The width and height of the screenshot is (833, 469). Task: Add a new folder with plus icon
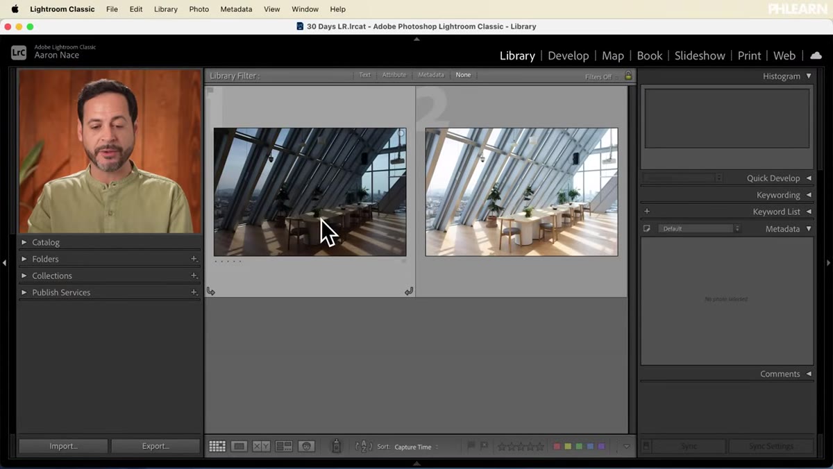pos(194,259)
